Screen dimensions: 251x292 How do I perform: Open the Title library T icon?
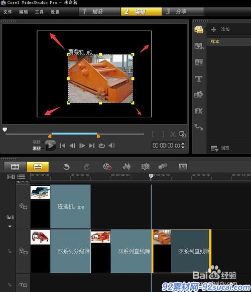[x=199, y=79]
